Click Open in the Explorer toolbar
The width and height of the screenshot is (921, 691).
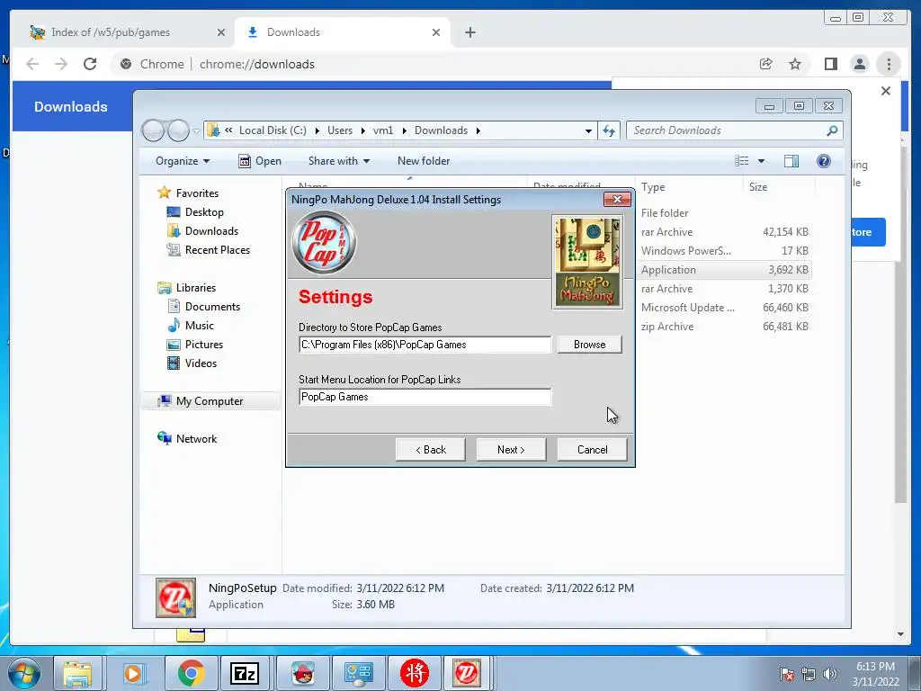(260, 161)
